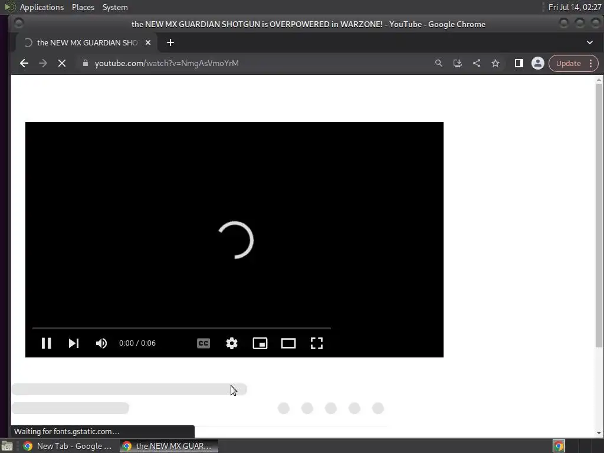The width and height of the screenshot is (604, 453).
Task: Switch to theater mode
Action: tap(288, 343)
